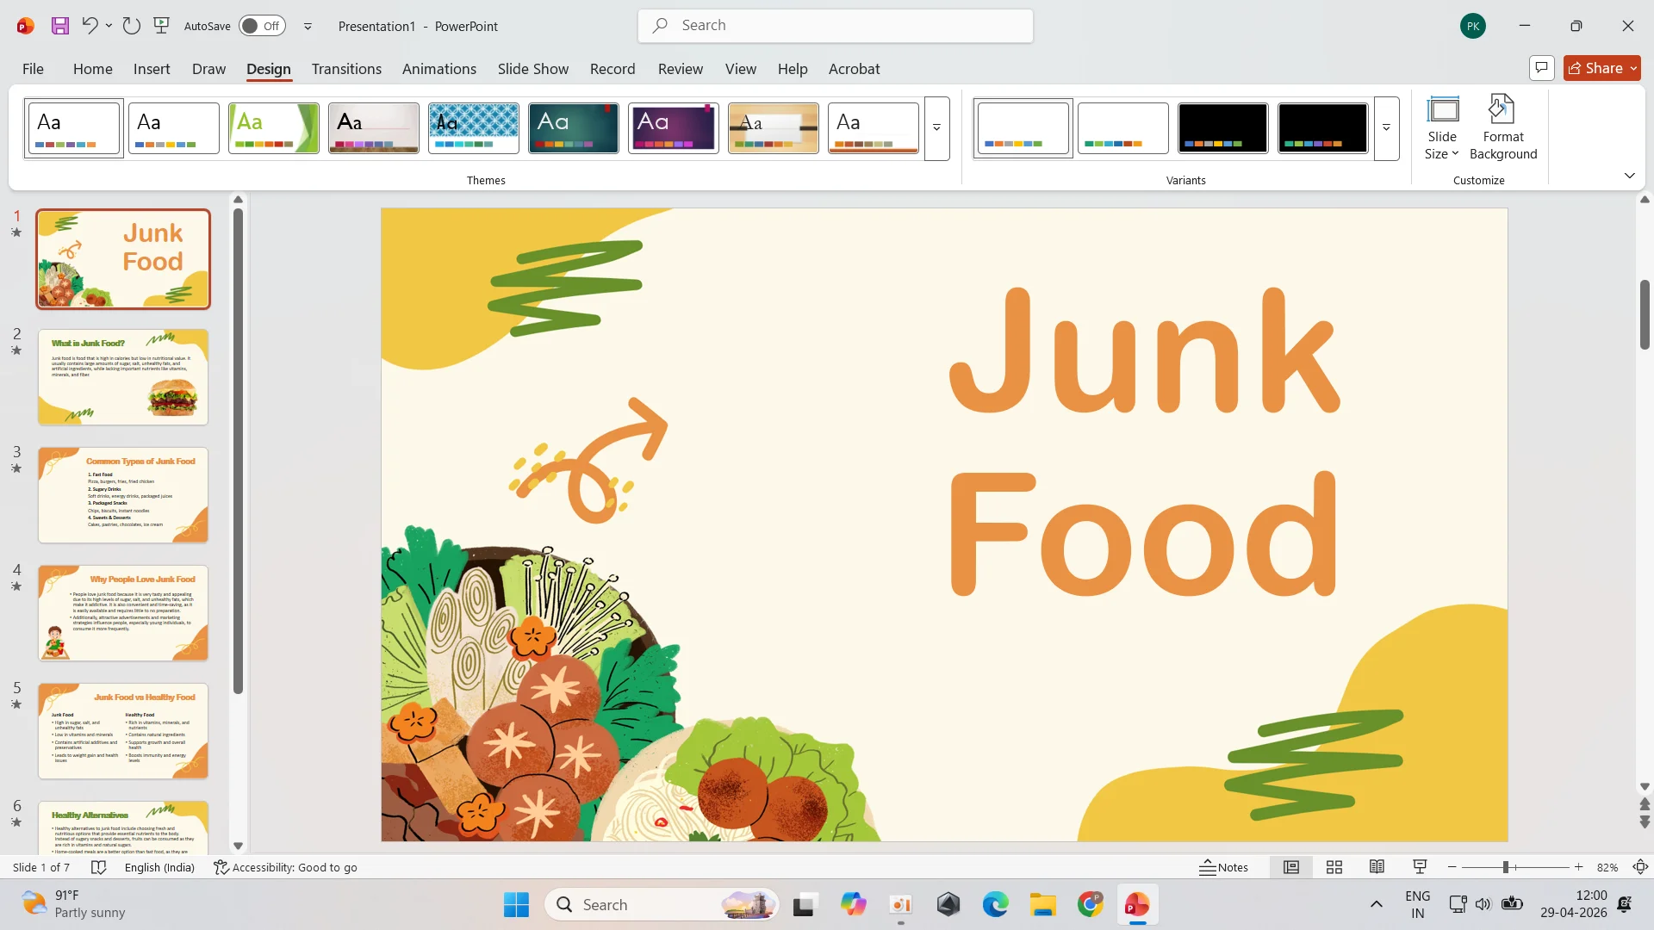The width and height of the screenshot is (1654, 930).
Task: Select slide 5 Junk vs Healthy thumbnail
Action: tap(123, 731)
